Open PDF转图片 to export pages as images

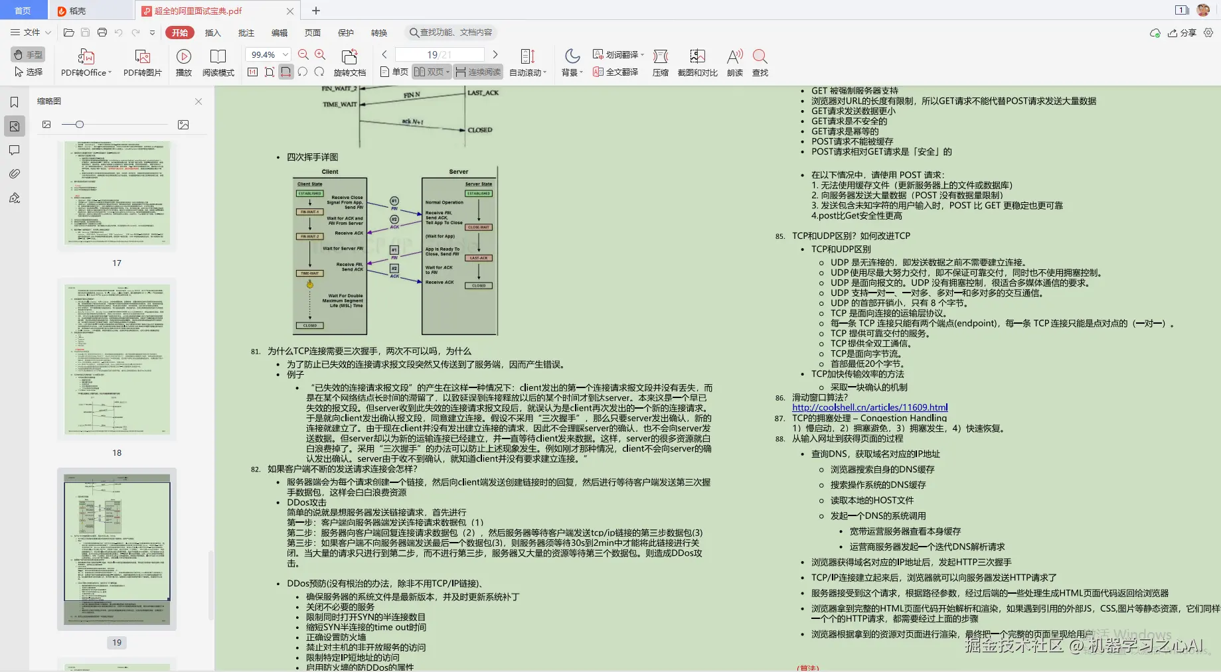pos(141,62)
